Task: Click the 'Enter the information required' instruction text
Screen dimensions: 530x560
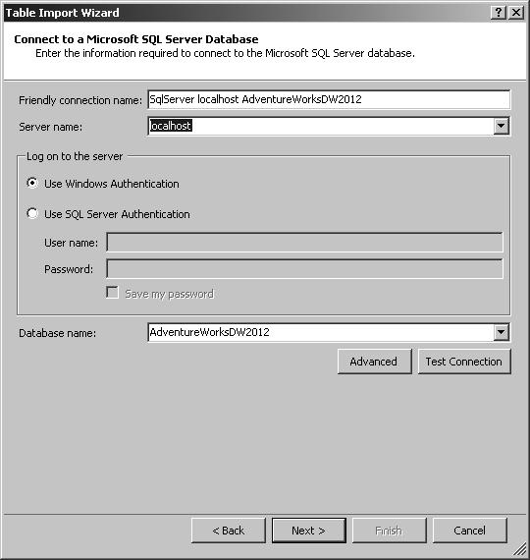Action: [x=225, y=53]
